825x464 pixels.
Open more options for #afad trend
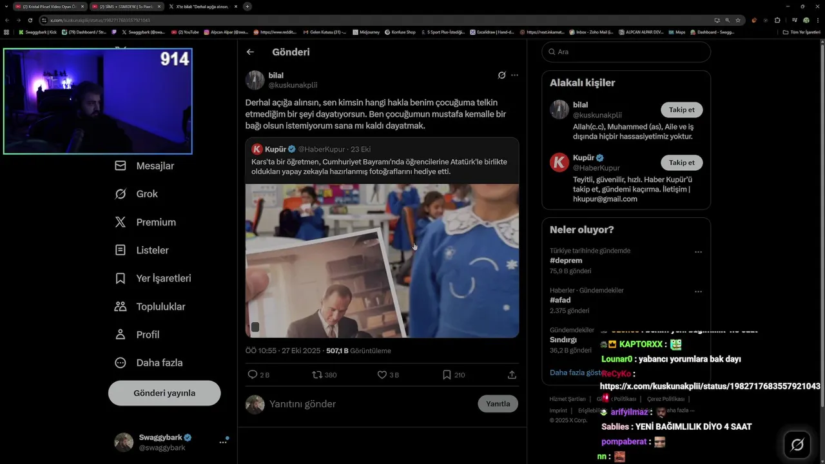pyautogui.click(x=698, y=292)
